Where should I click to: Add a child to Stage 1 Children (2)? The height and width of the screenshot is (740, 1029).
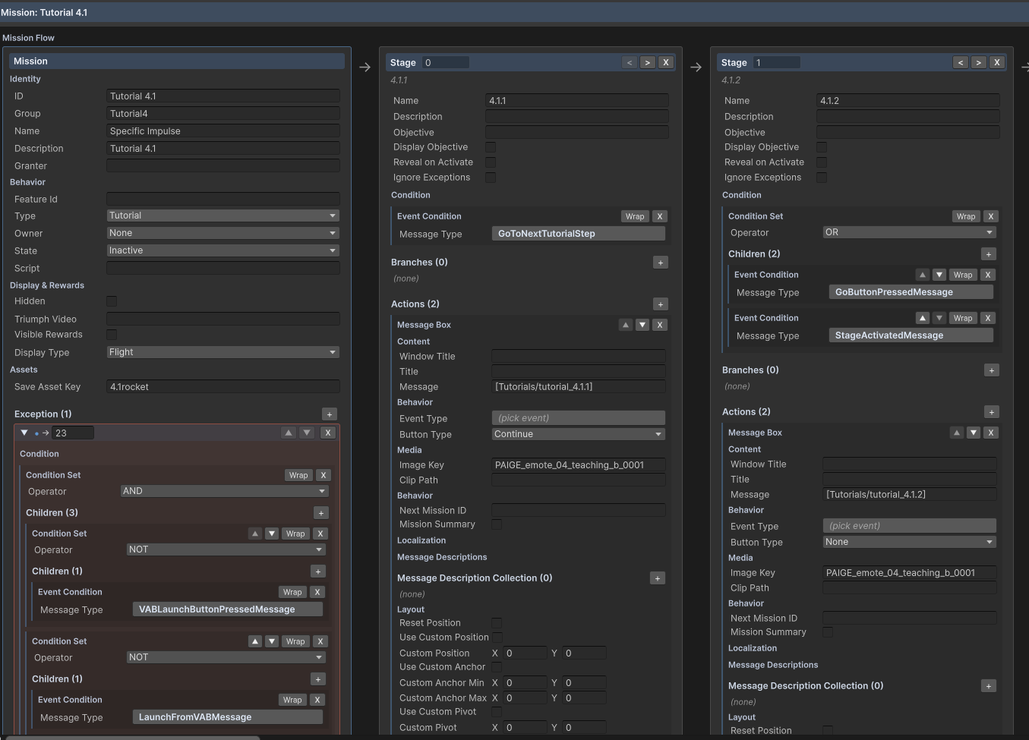989,254
